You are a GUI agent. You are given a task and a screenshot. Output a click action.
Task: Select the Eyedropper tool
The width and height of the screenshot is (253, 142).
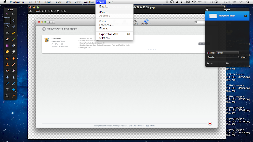pyautogui.click(x=14, y=96)
